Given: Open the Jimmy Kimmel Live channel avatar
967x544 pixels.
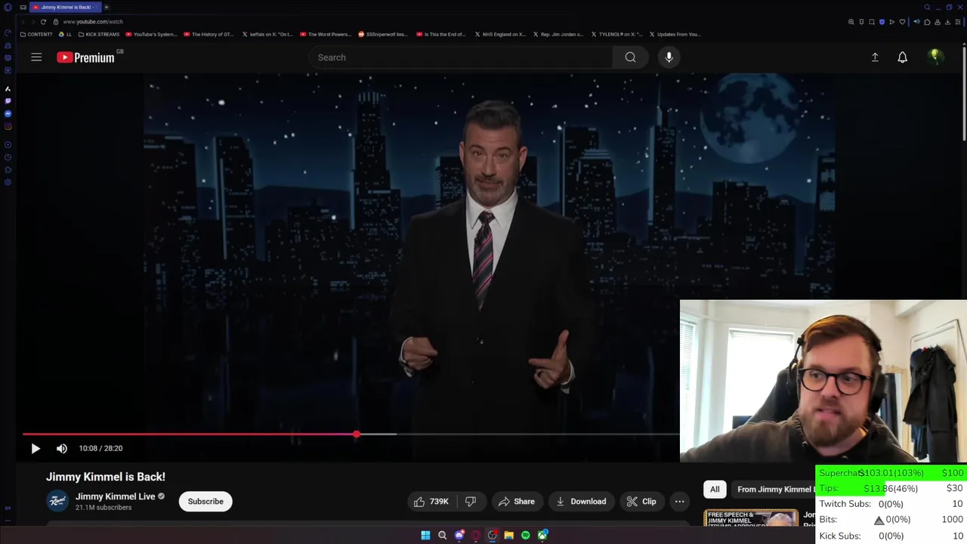Looking at the screenshot, I should coord(57,501).
